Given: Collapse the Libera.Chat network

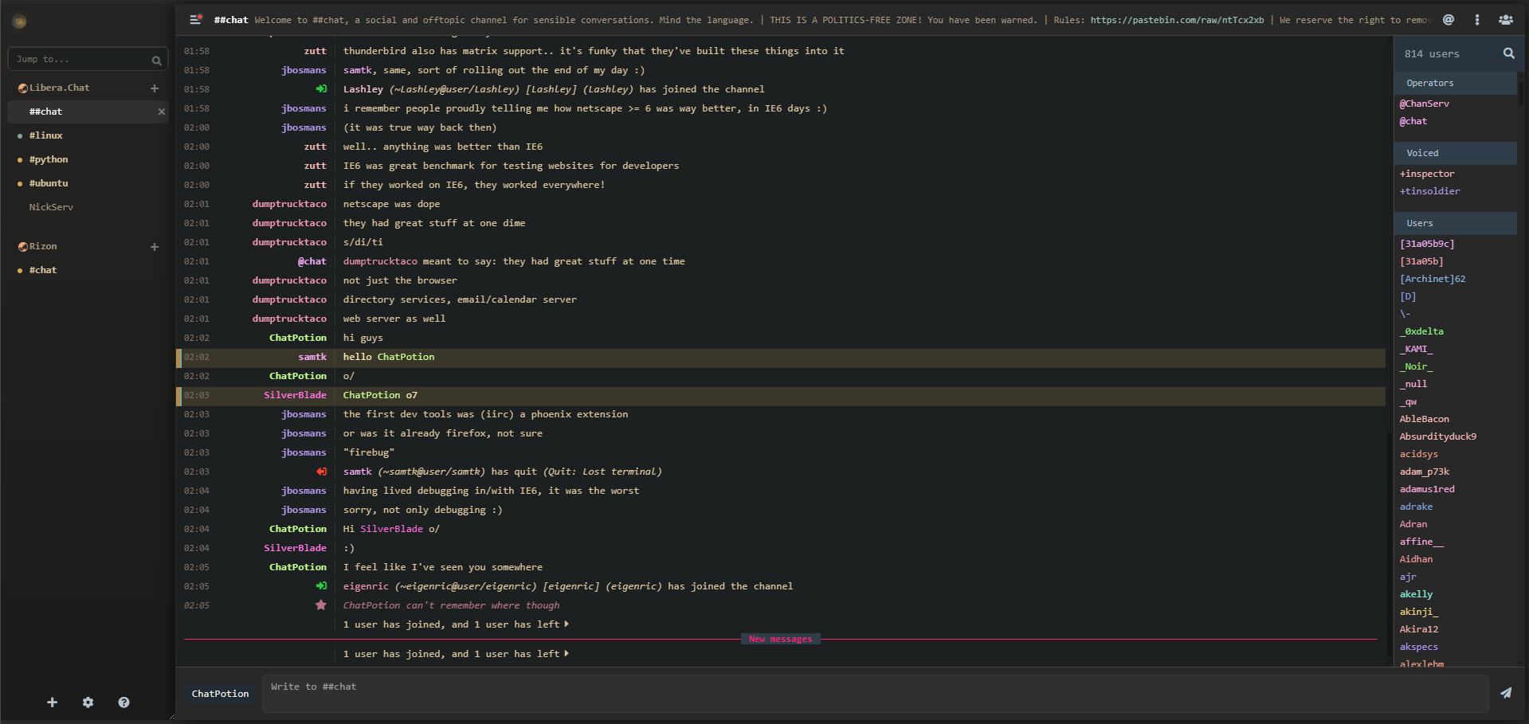Looking at the screenshot, I should click(x=23, y=88).
